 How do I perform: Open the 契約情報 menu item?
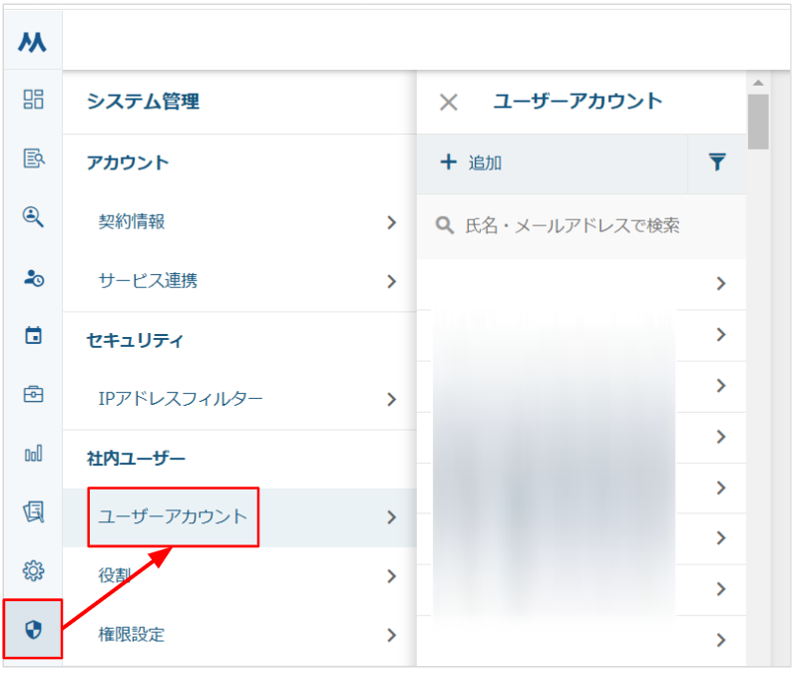pyautogui.click(x=239, y=222)
